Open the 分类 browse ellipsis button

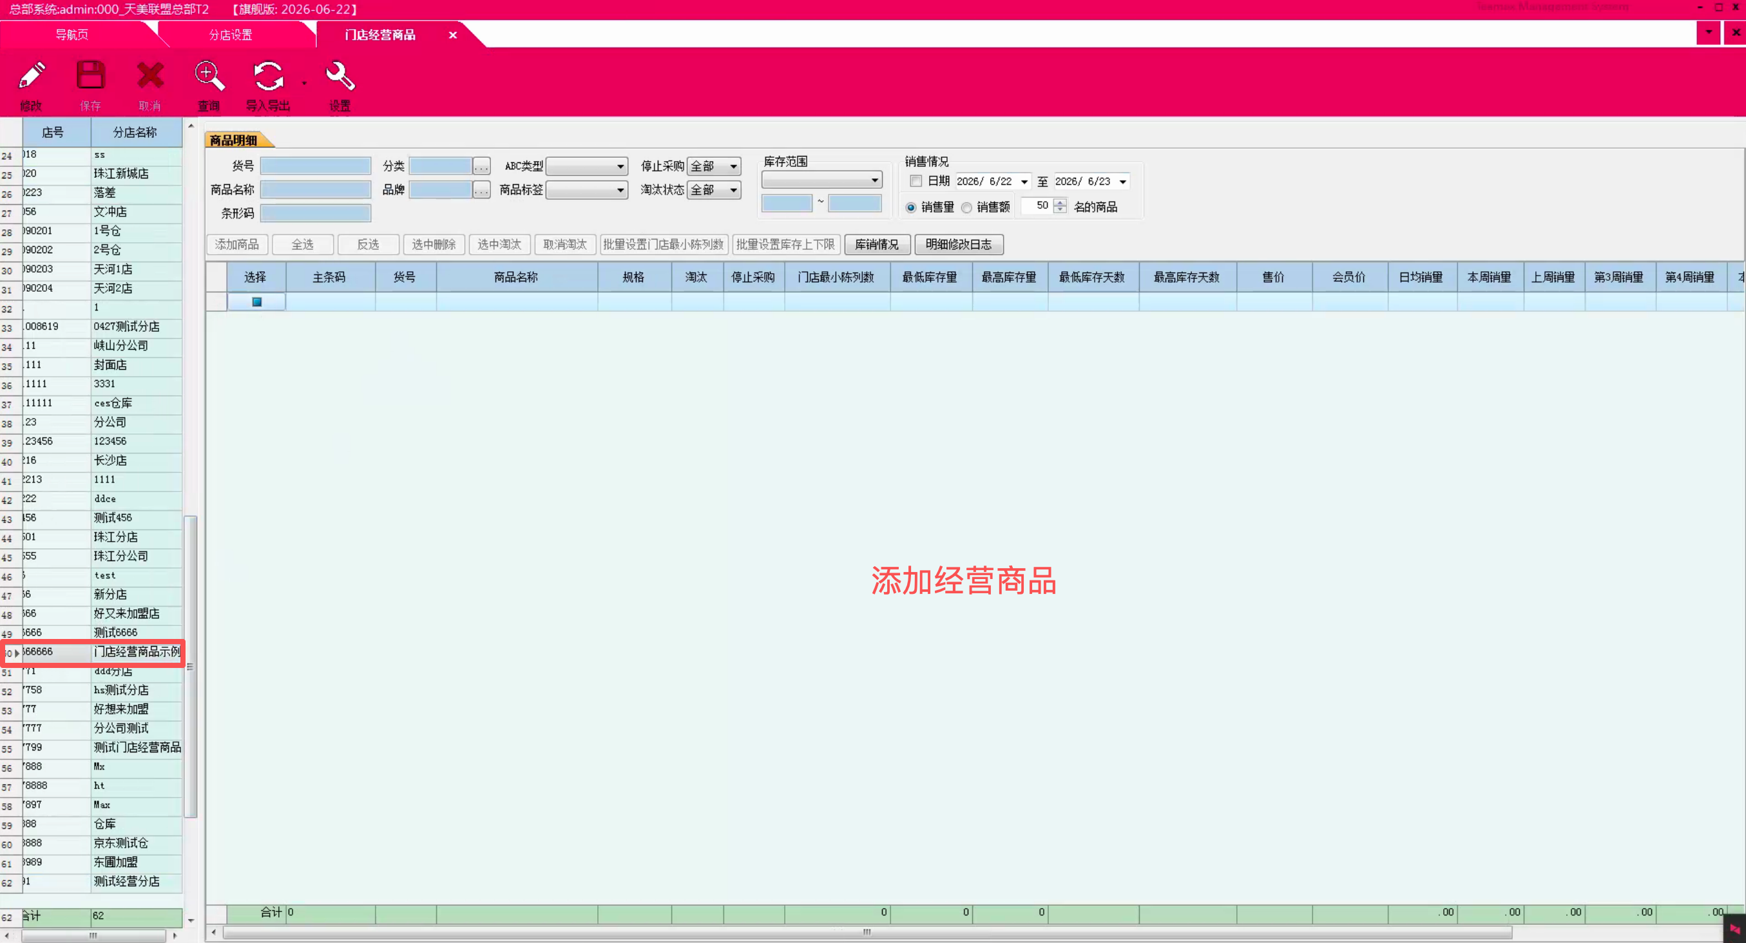click(481, 167)
